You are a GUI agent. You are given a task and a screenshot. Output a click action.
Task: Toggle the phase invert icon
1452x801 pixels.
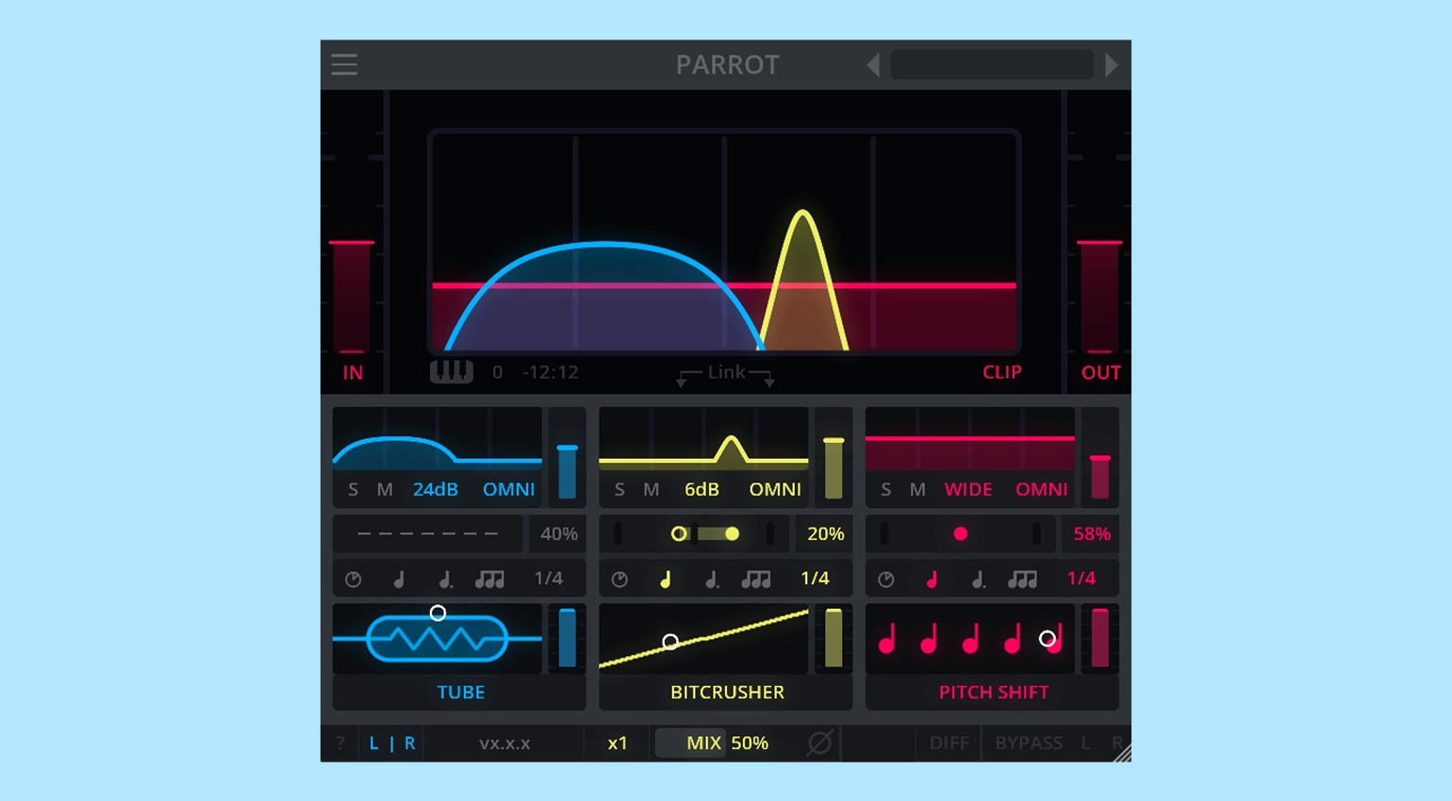[x=820, y=743]
